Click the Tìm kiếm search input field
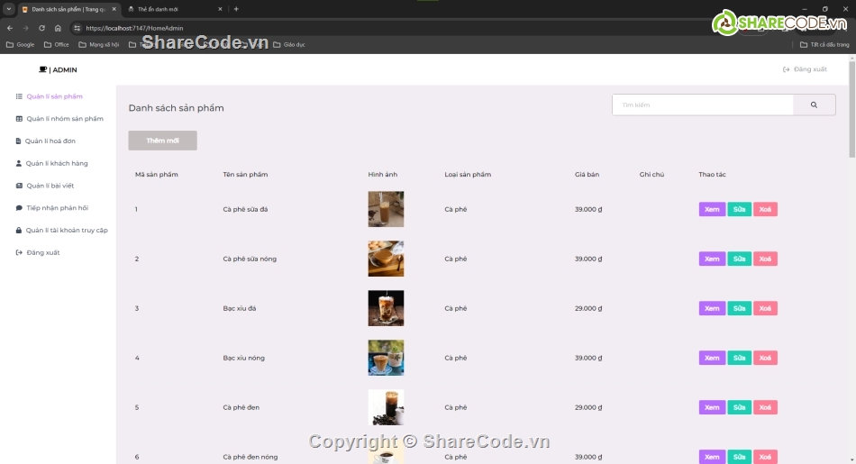The image size is (856, 464). 702,105
